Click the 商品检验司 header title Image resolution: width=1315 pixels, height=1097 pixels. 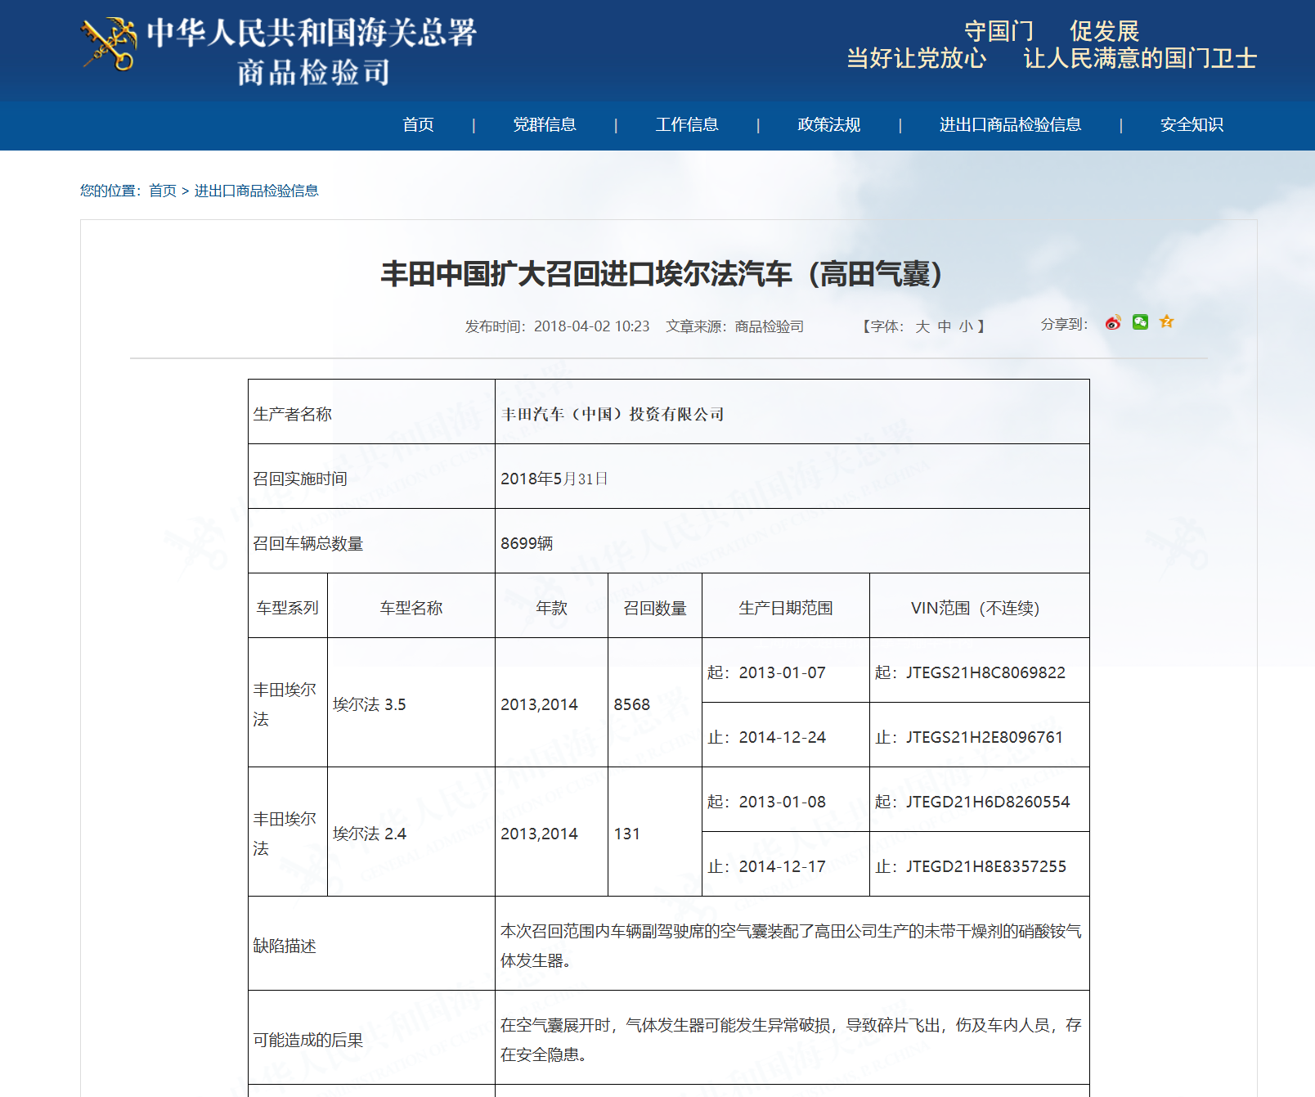tap(313, 73)
